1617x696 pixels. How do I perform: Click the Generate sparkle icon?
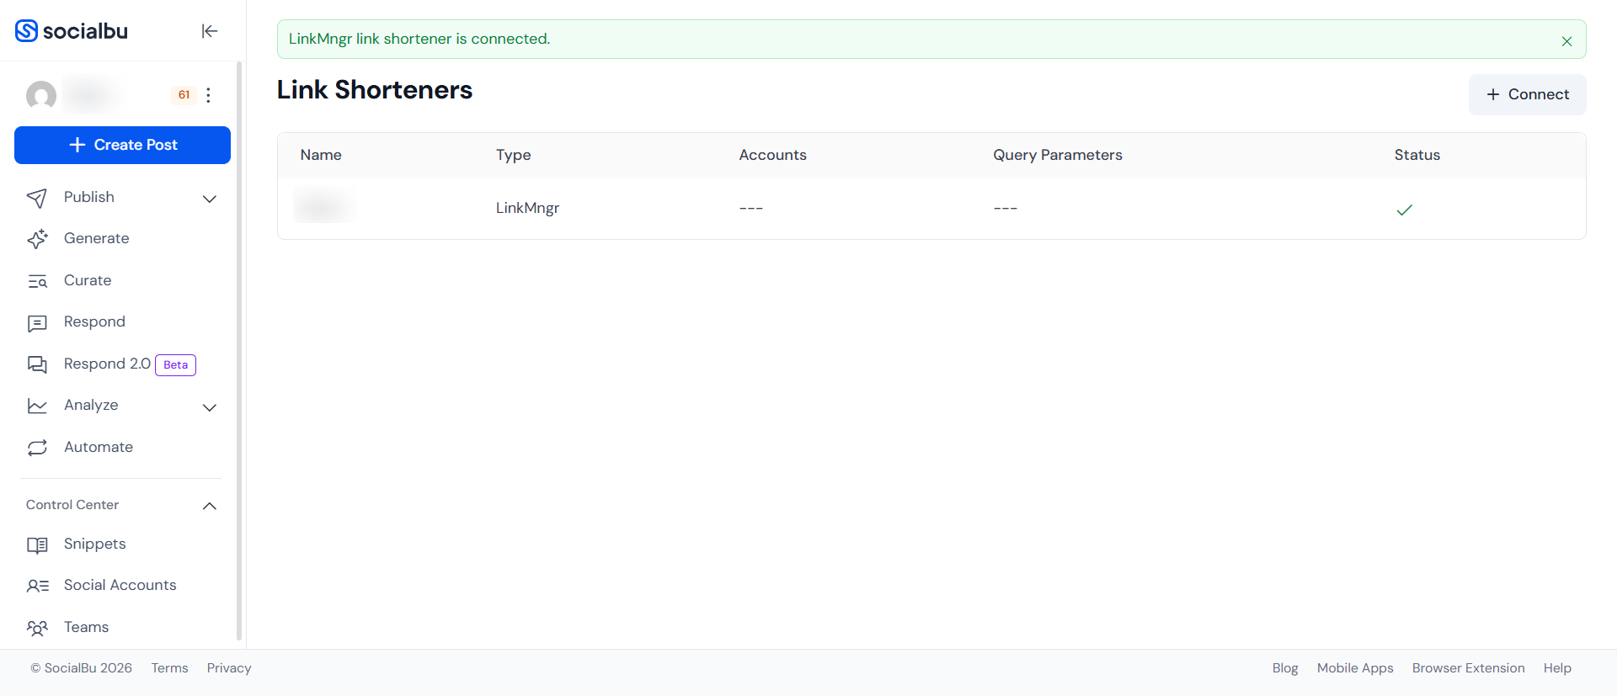pos(37,239)
